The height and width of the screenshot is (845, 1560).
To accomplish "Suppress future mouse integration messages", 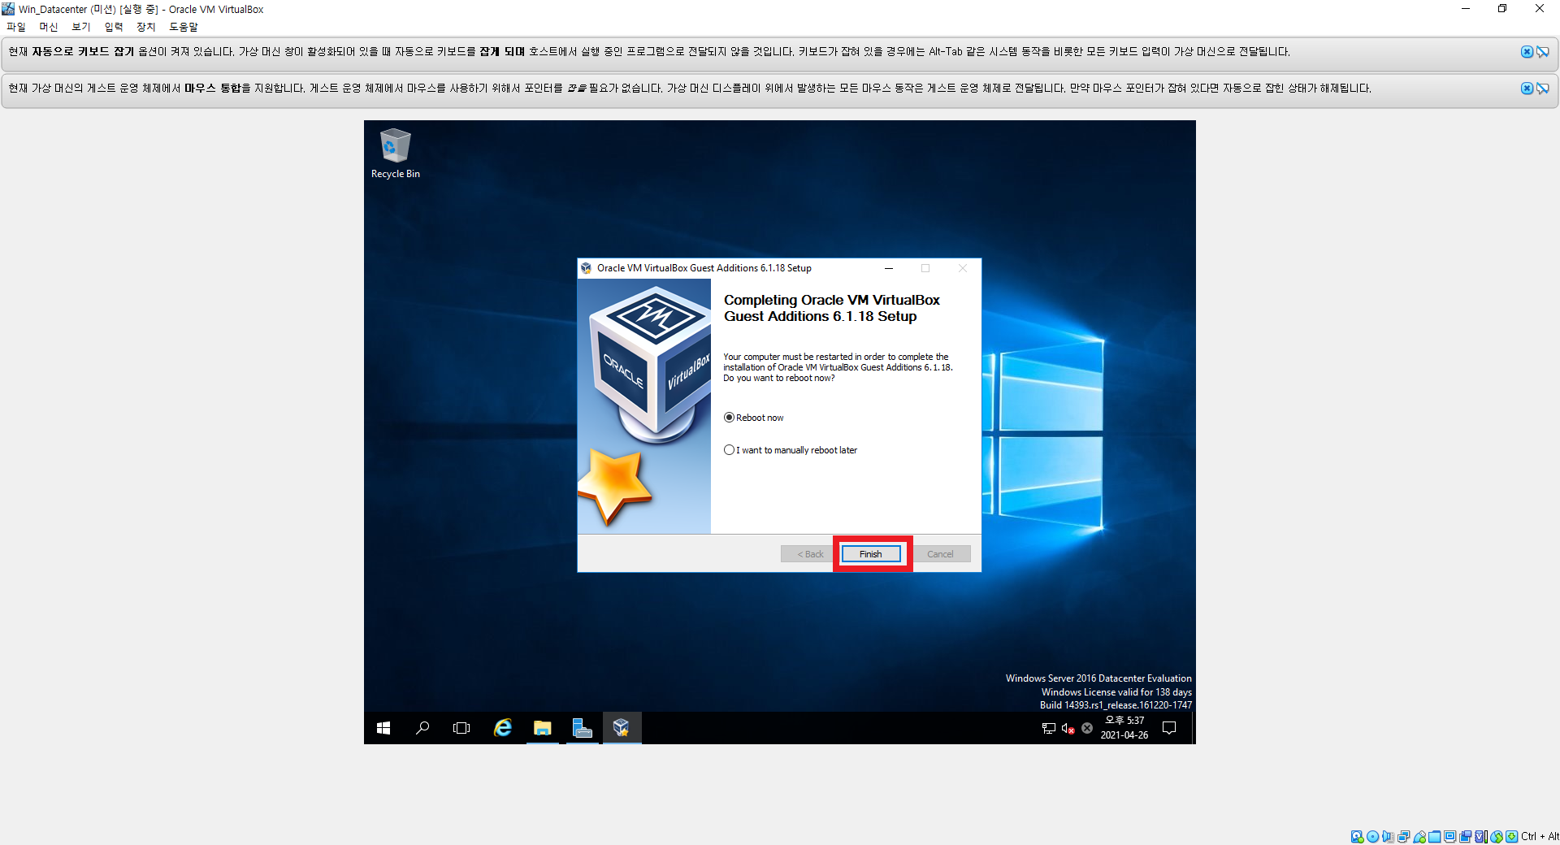I will [1543, 89].
